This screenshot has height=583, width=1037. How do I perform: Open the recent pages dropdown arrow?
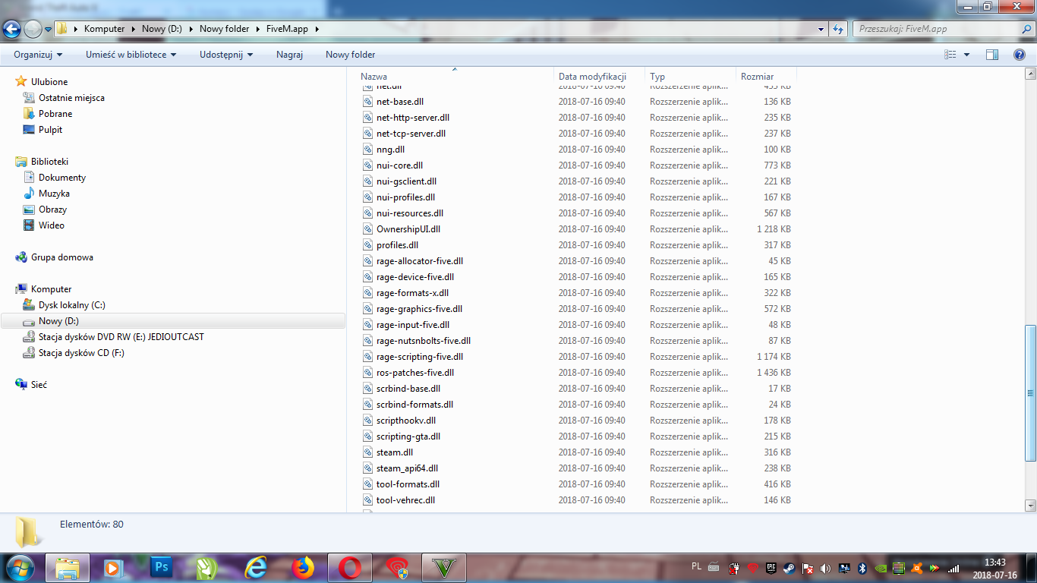click(x=49, y=30)
